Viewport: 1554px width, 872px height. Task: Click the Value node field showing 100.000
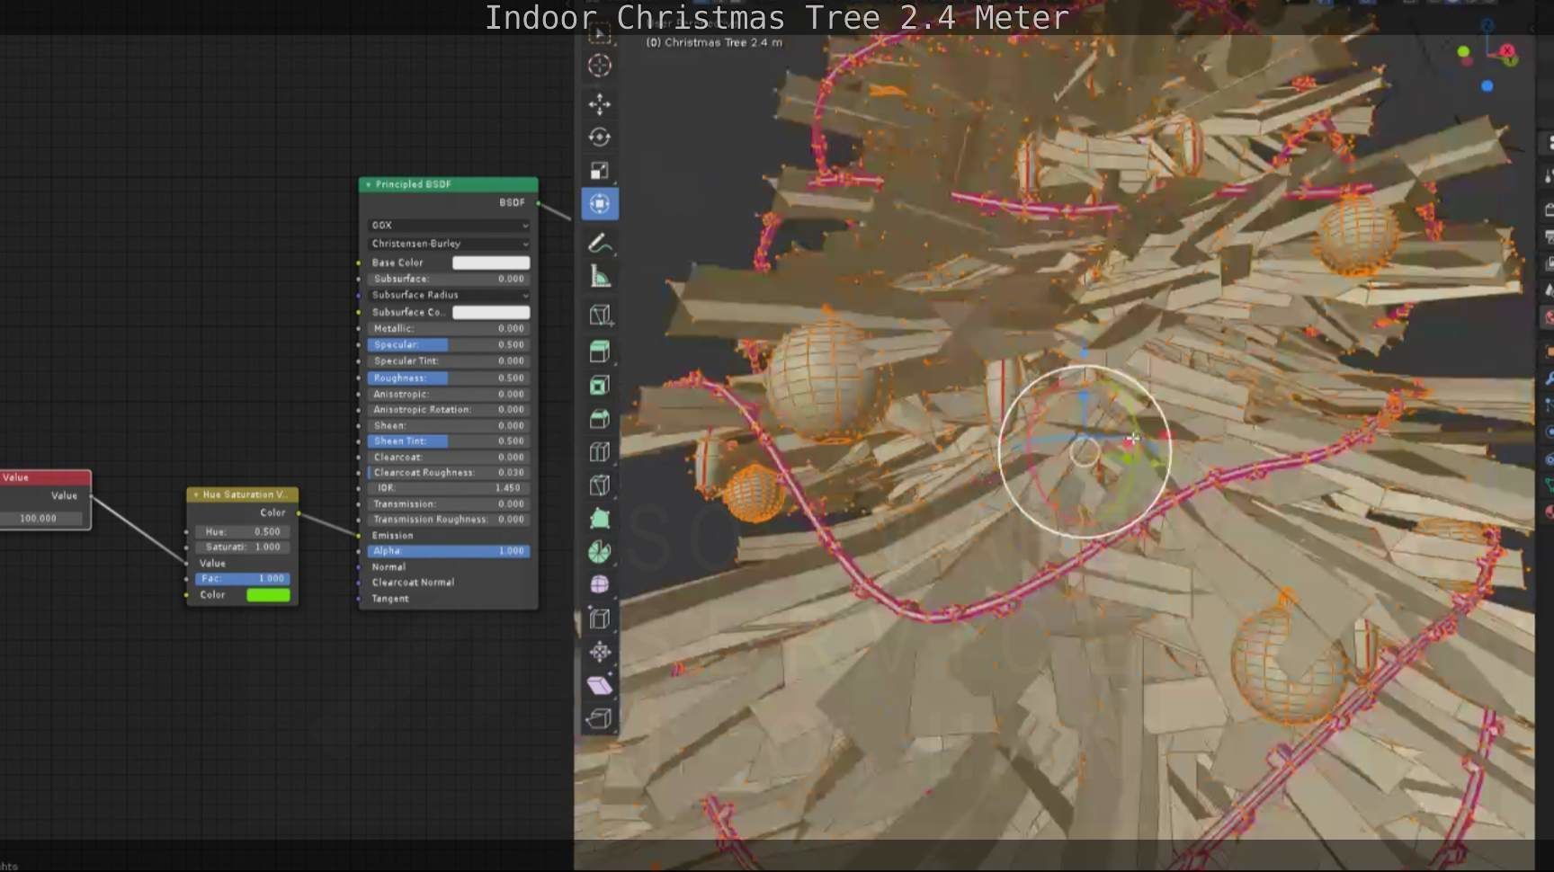point(41,519)
